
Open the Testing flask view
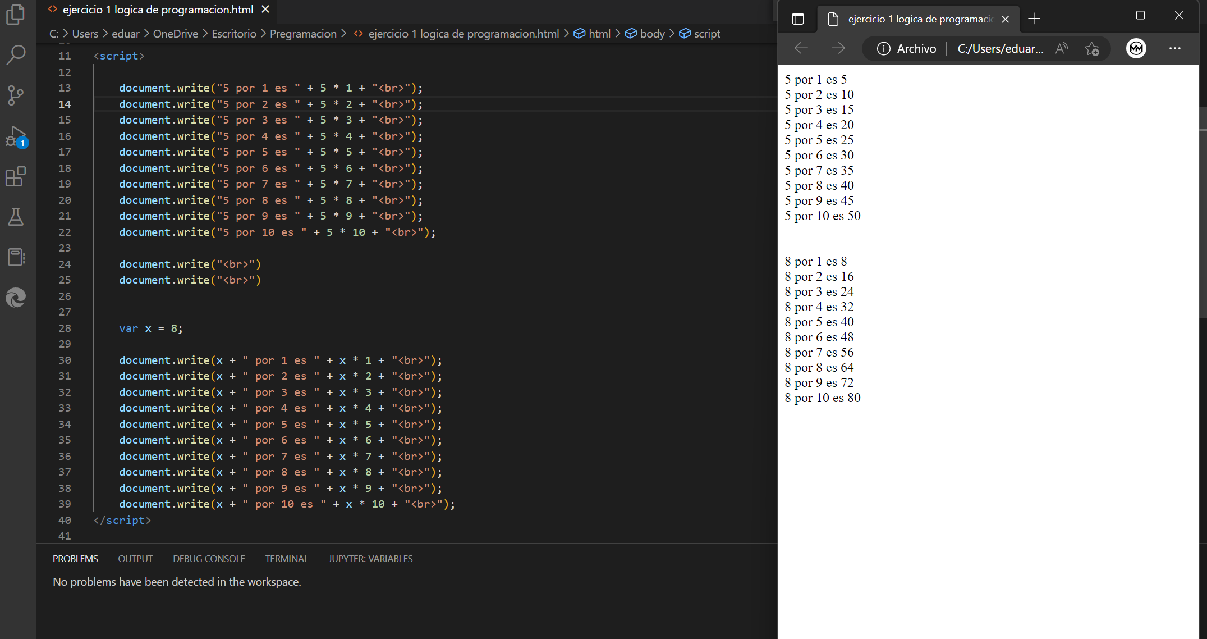point(16,217)
